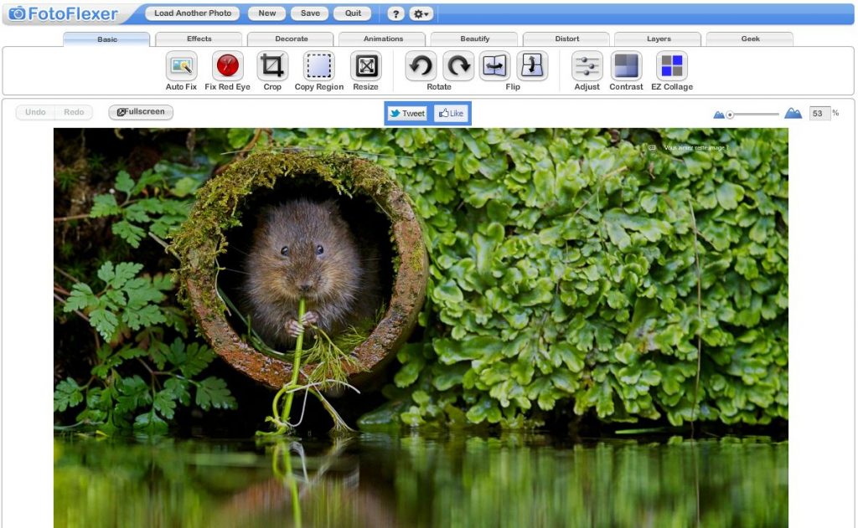
Task: Rotate the image counterclockwise
Action: [420, 67]
